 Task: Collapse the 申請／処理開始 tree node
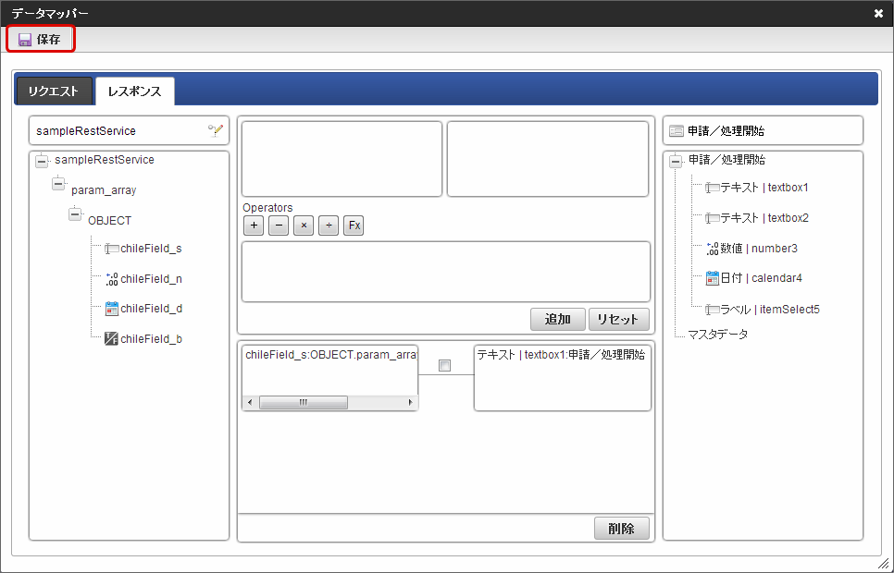(676, 162)
